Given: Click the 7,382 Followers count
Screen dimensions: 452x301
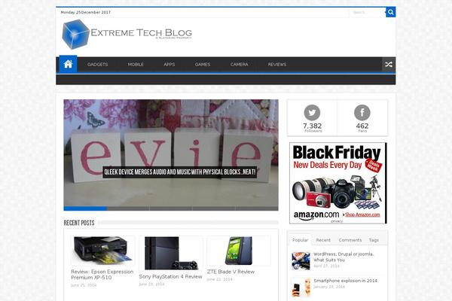Looking at the screenshot, I should (x=312, y=128).
